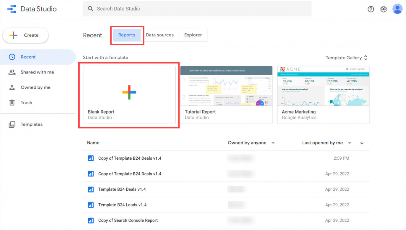Image resolution: width=406 pixels, height=230 pixels.
Task: Open the Owned by anyone dropdown
Action: 251,143
